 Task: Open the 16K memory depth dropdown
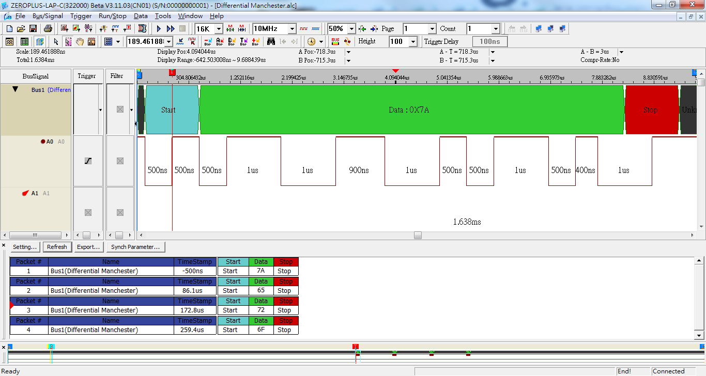pyautogui.click(x=219, y=29)
